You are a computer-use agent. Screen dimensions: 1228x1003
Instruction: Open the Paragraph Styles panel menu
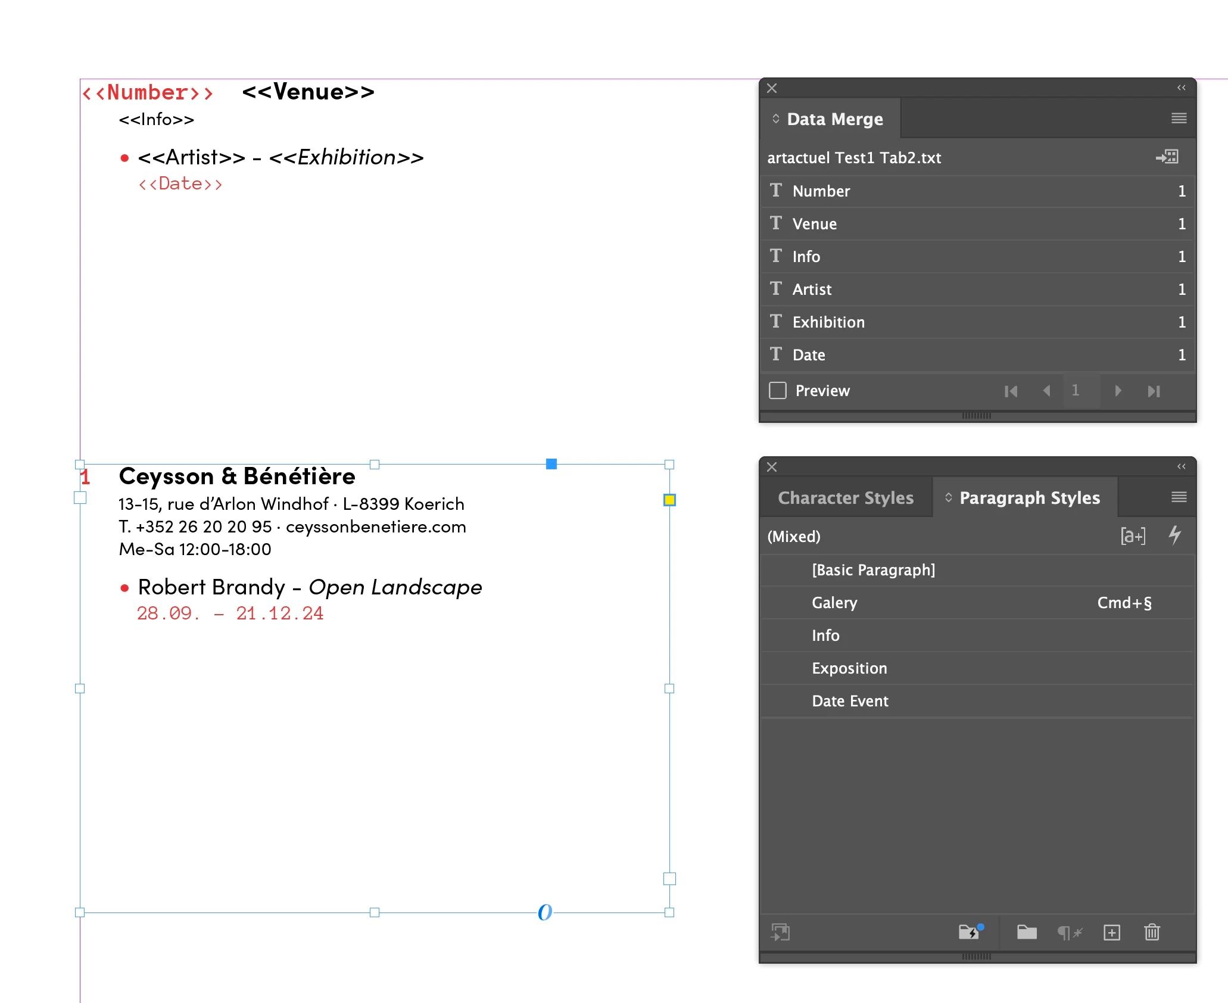(1179, 497)
